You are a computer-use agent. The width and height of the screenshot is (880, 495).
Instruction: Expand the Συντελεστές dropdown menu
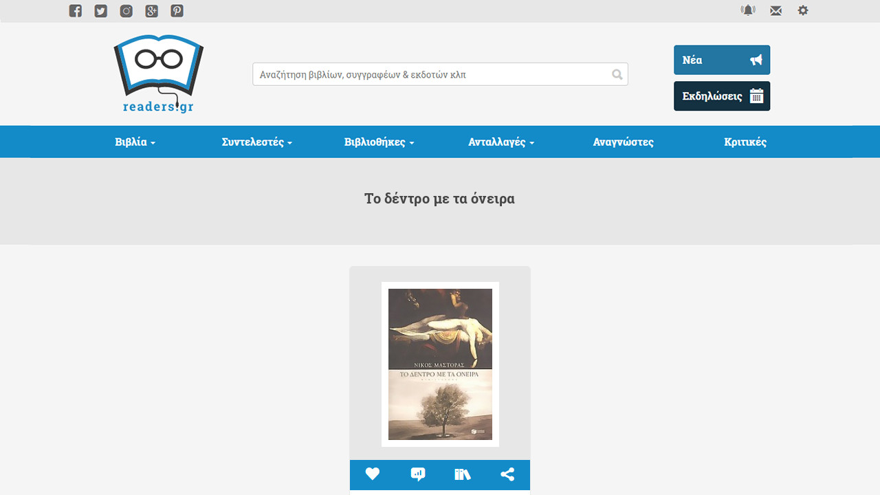[x=257, y=142]
